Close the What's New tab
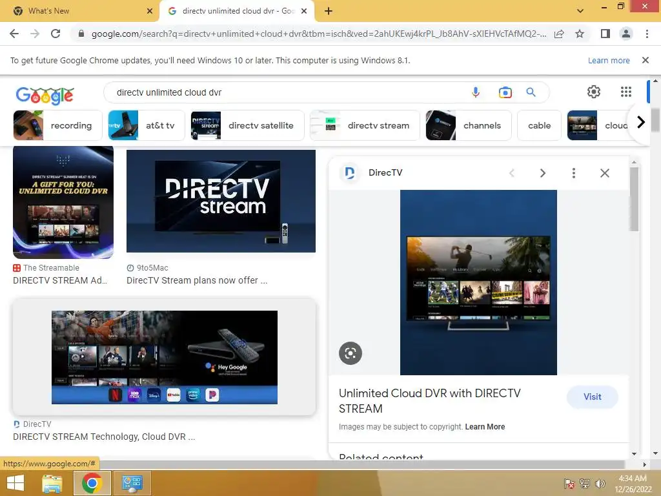Screen dimensions: 661x496 click(149, 11)
